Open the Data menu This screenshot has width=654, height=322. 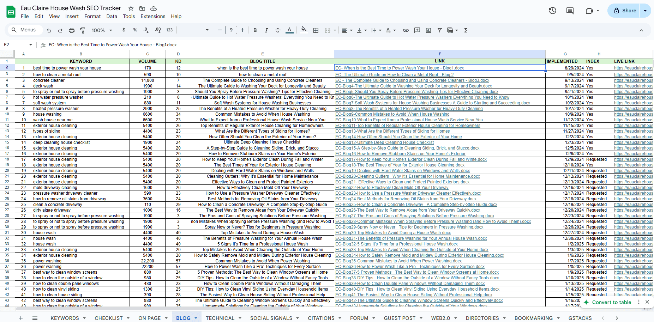click(112, 16)
